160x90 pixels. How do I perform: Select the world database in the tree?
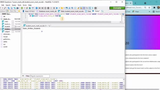click(x=5, y=47)
